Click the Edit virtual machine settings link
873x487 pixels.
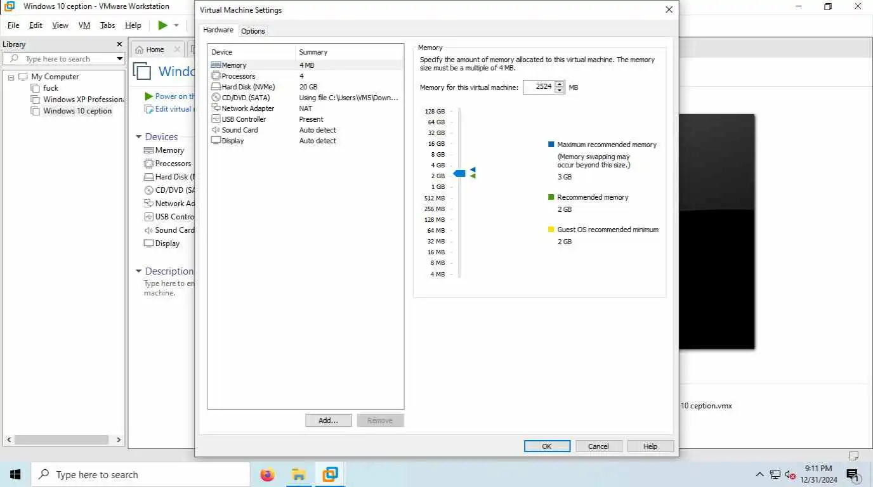(x=169, y=109)
